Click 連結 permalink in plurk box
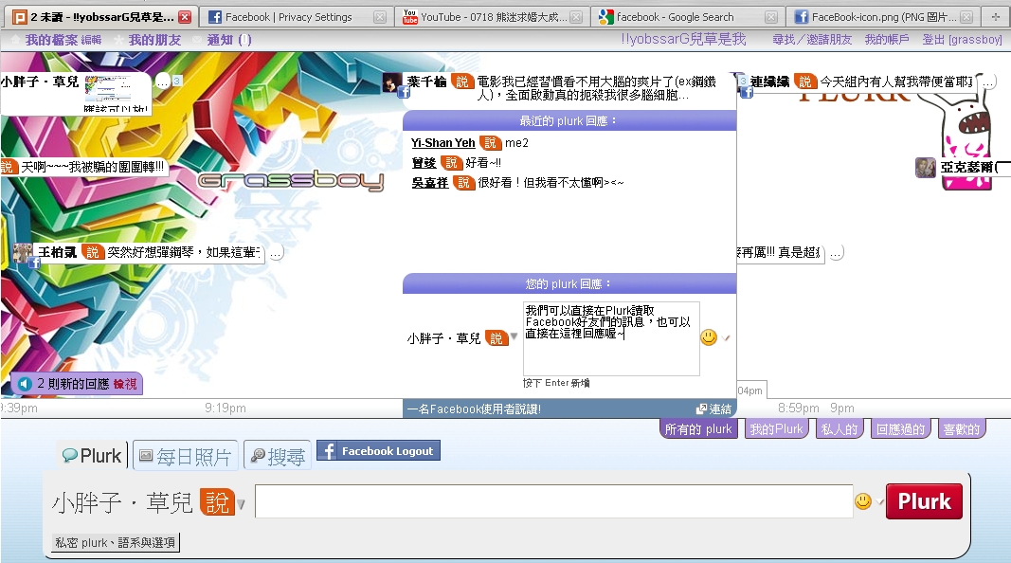The height and width of the screenshot is (563, 1011). tap(714, 409)
